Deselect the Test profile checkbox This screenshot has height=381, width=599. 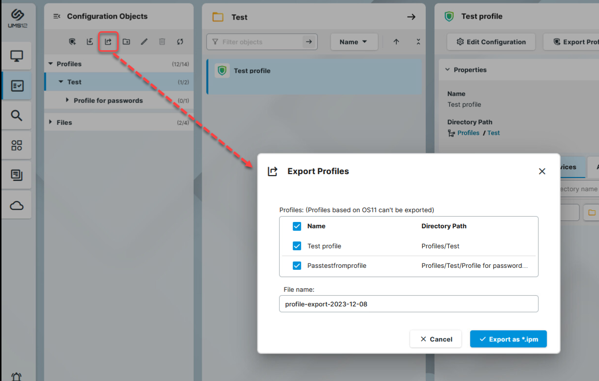tap(297, 246)
